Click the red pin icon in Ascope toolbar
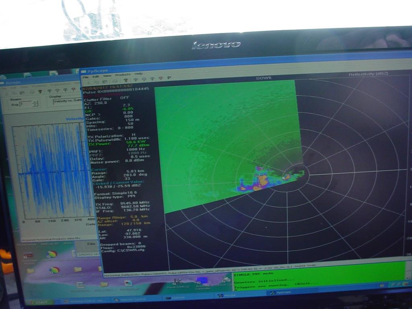This screenshot has width=412, height=309. pyautogui.click(x=73, y=90)
